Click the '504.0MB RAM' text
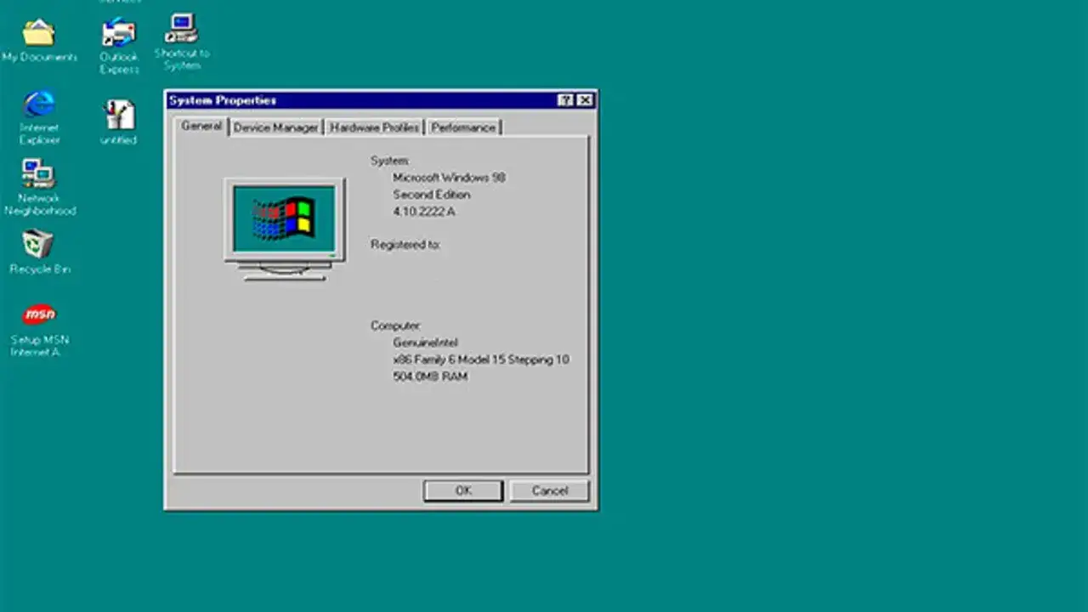This screenshot has width=1088, height=612. [x=430, y=377]
